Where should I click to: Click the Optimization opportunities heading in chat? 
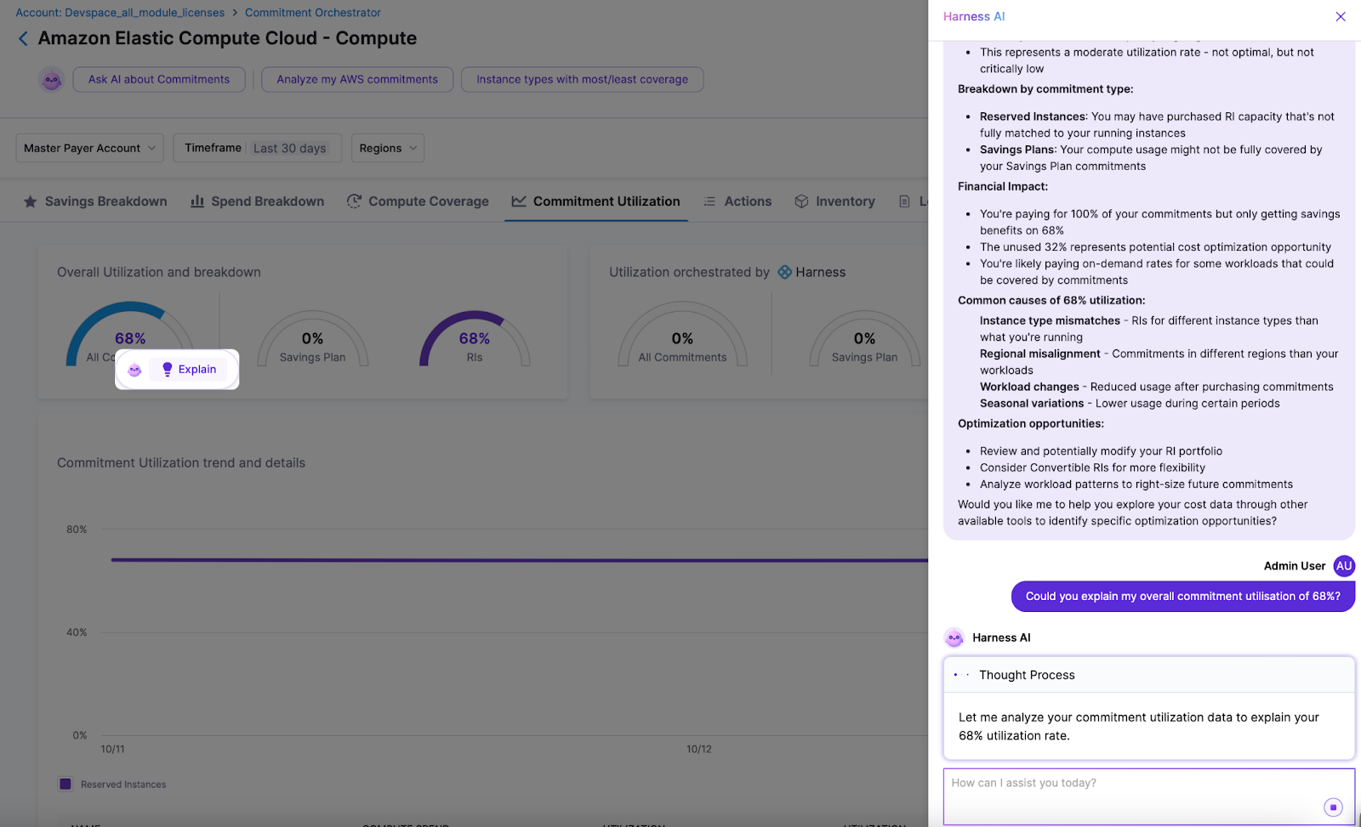pyautogui.click(x=1031, y=423)
